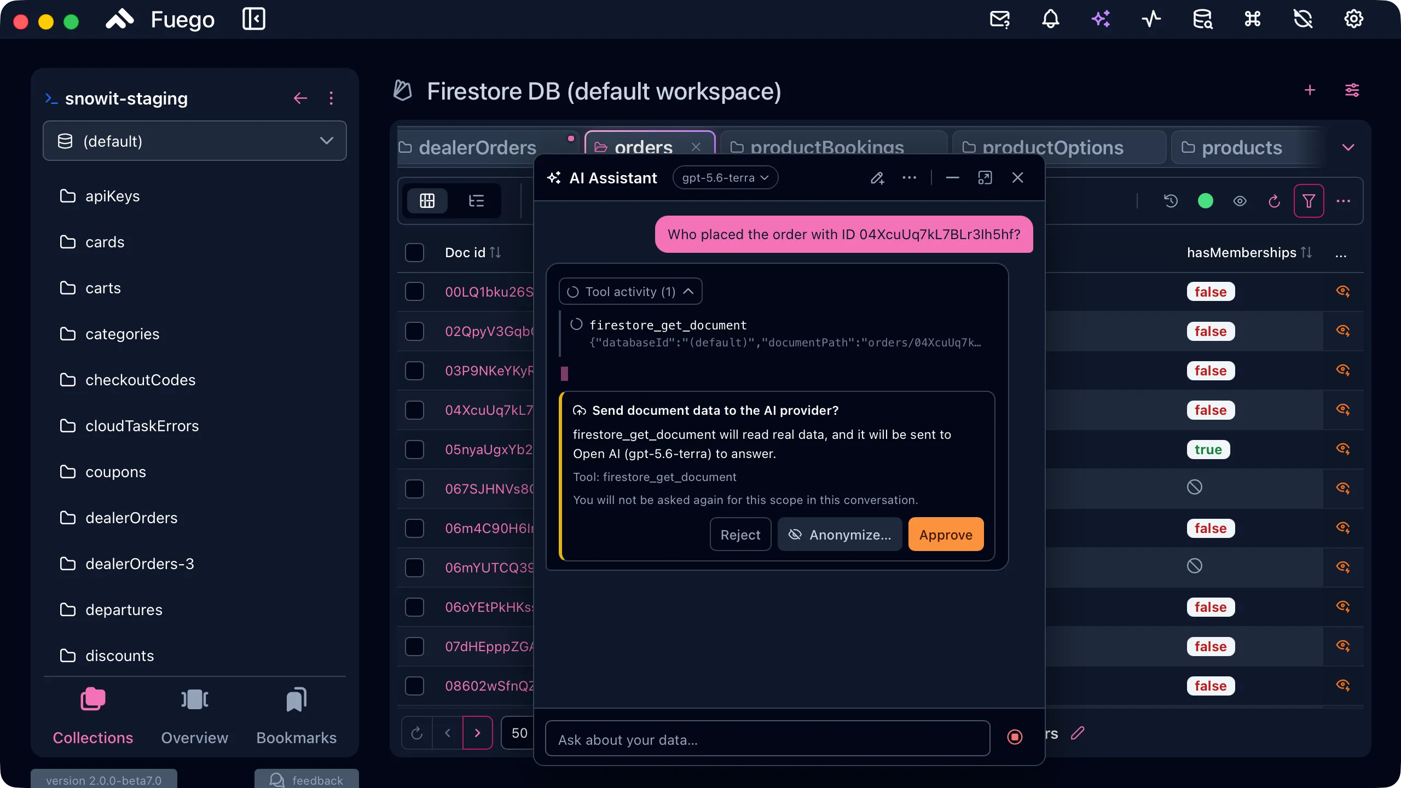Pop out the AI Assistant panel
The height and width of the screenshot is (788, 1401).
[985, 178]
